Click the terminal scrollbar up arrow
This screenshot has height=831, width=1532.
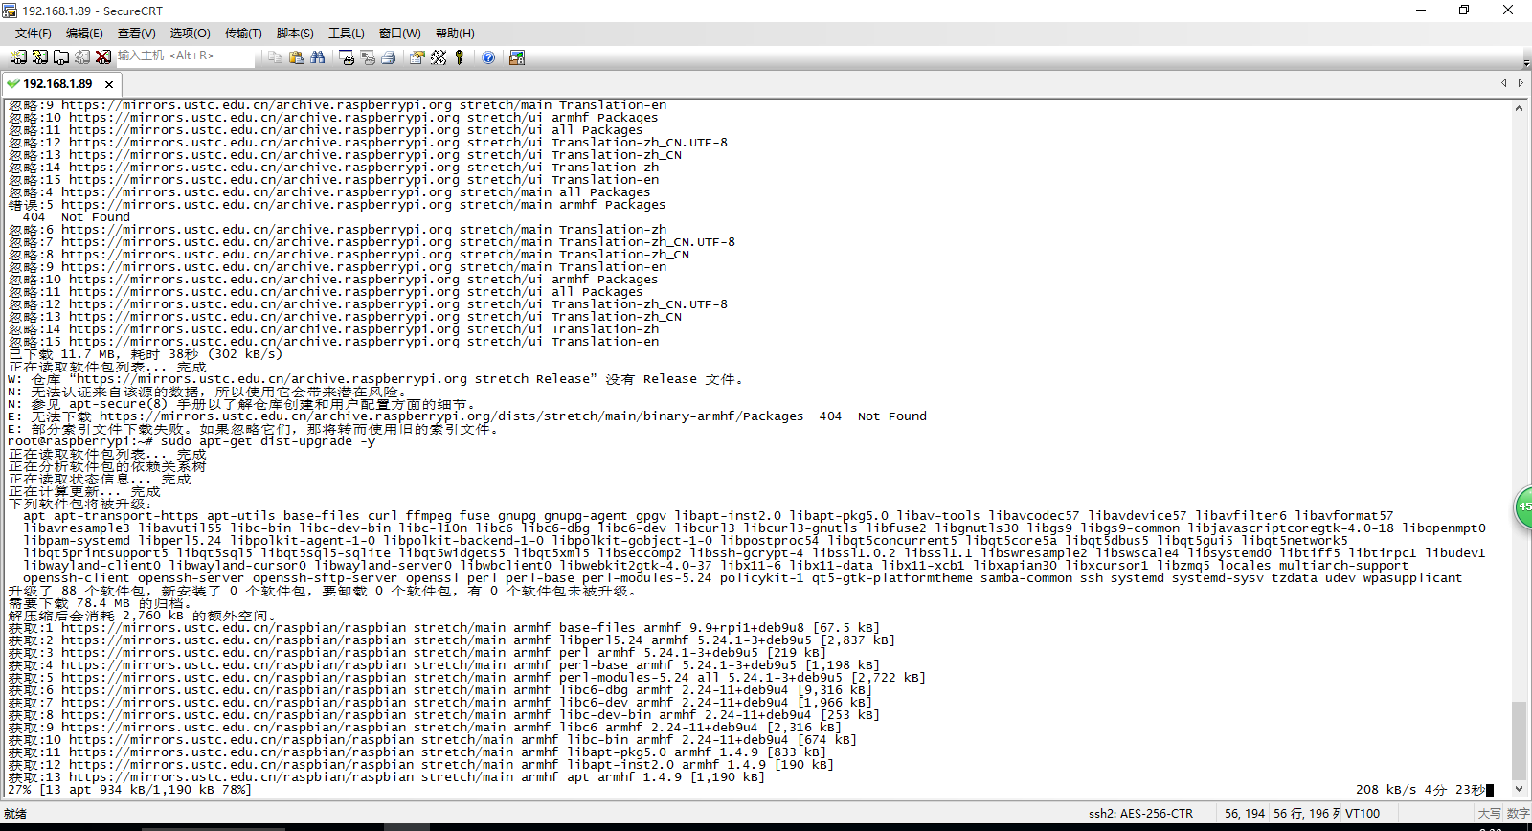coord(1519,107)
